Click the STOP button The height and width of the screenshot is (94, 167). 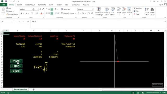pos(16,66)
